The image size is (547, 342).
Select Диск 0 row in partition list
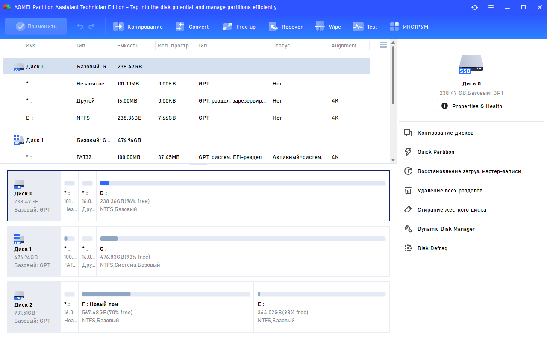tap(186, 66)
